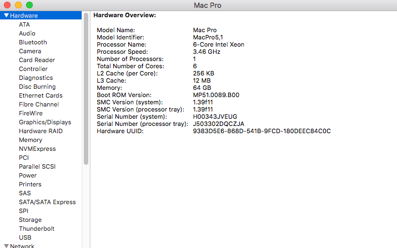Expand the Network section disclosure triangle
Viewport: 397px width, 248px height.
6,246
